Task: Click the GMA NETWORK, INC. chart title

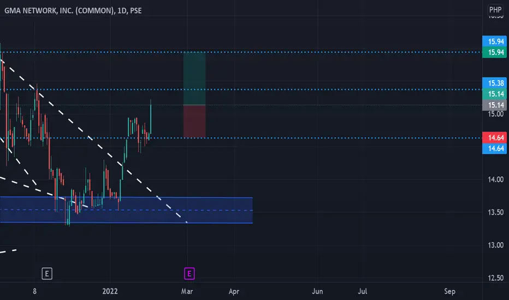Action: (x=73, y=10)
